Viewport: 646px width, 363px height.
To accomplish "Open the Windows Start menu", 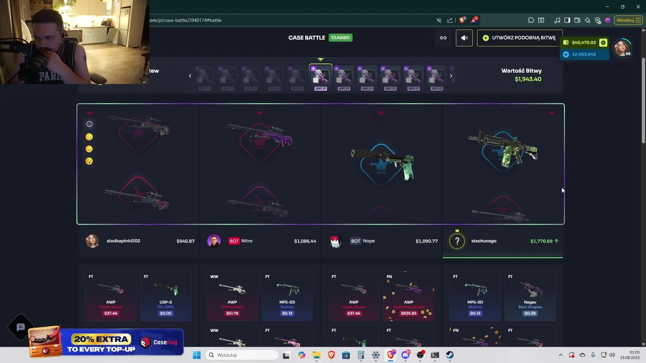I will click(x=197, y=355).
